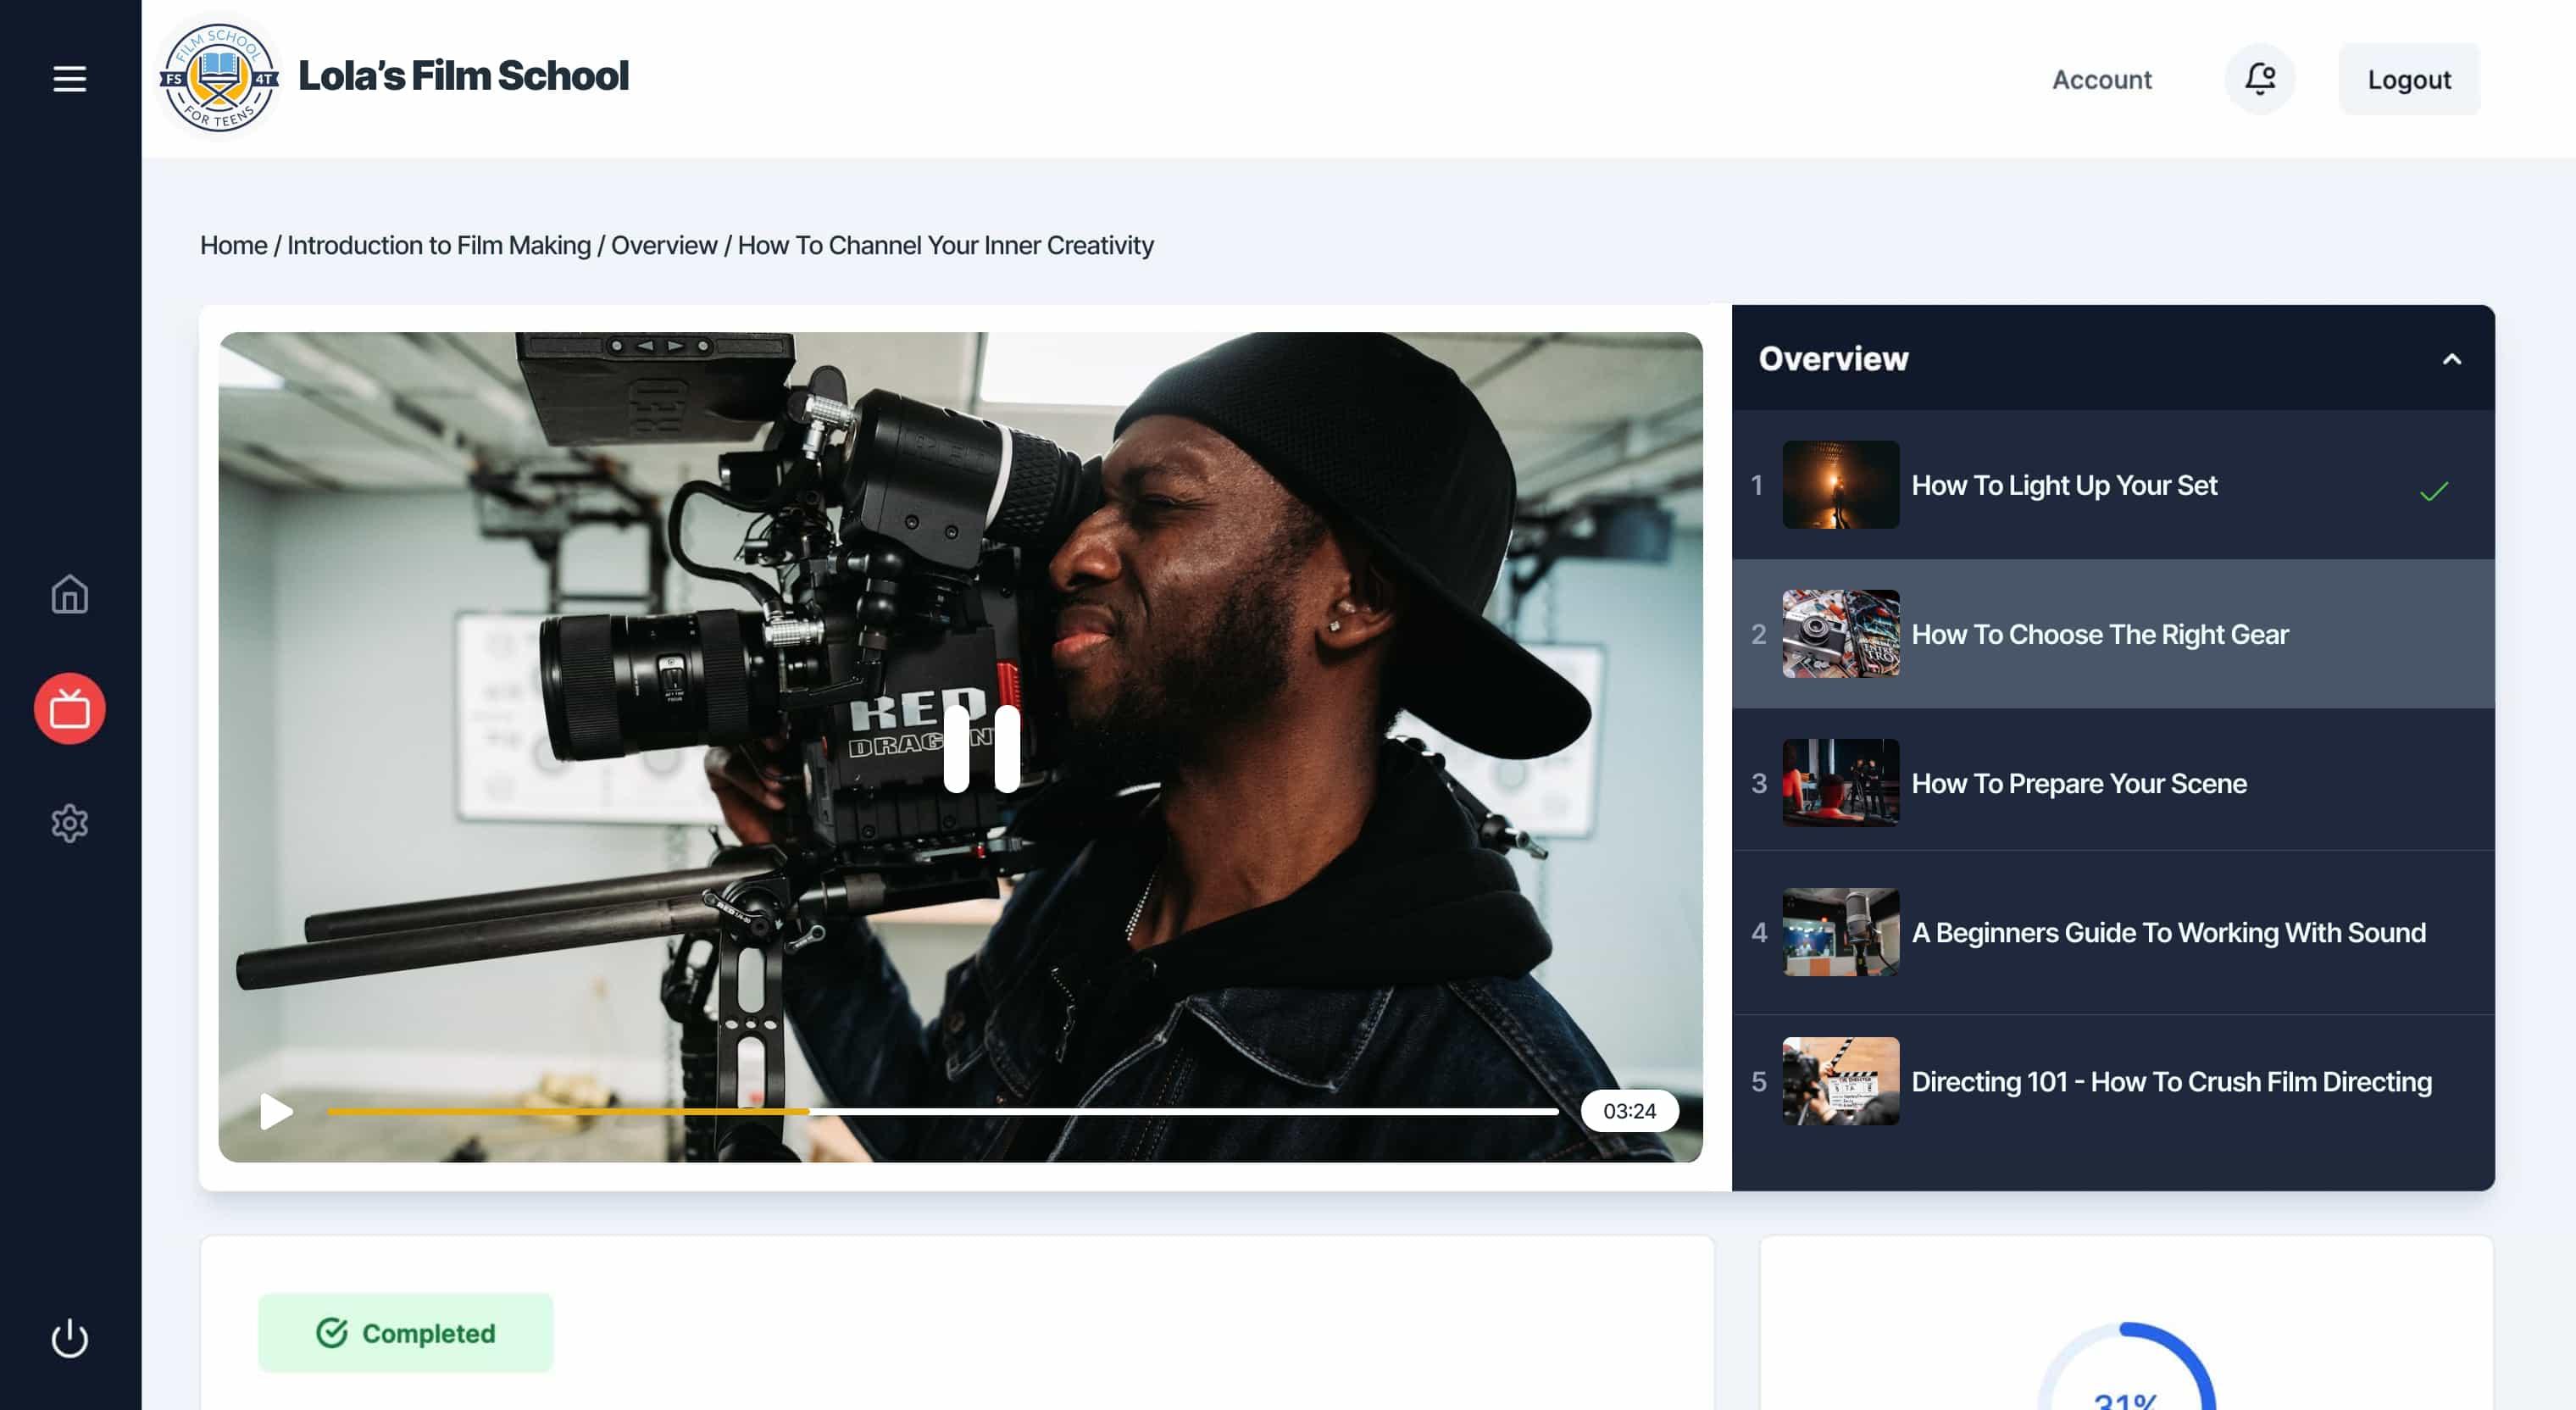Viewport: 2576px width, 1410px height.
Task: Go to Home in the breadcrumb
Action: click(x=233, y=245)
